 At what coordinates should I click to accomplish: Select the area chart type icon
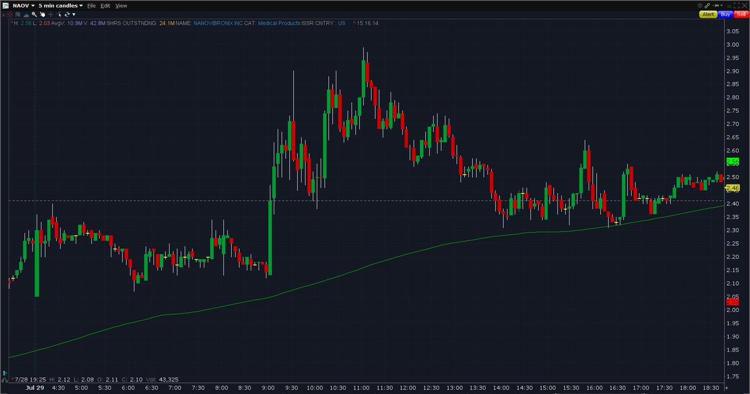(x=26, y=14)
